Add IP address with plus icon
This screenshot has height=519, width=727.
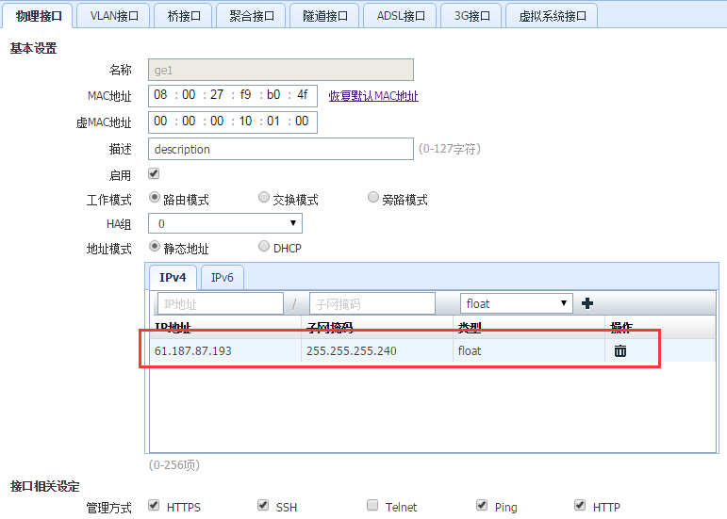click(587, 303)
